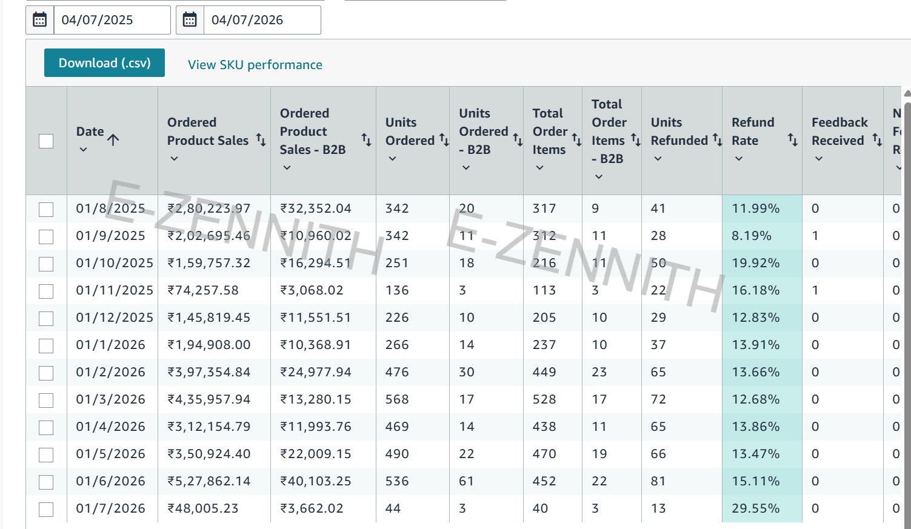Click the ₹22,009.15 B2B sales value
Viewport: 911px width, 529px height.
coord(316,454)
